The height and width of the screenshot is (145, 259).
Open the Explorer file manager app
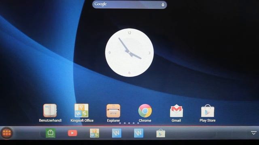pyautogui.click(x=113, y=111)
